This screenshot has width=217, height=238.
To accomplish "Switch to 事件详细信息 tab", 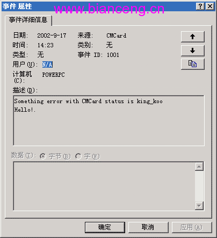I will pos(28,20).
